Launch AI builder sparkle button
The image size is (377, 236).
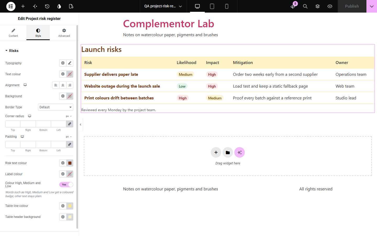240,152
